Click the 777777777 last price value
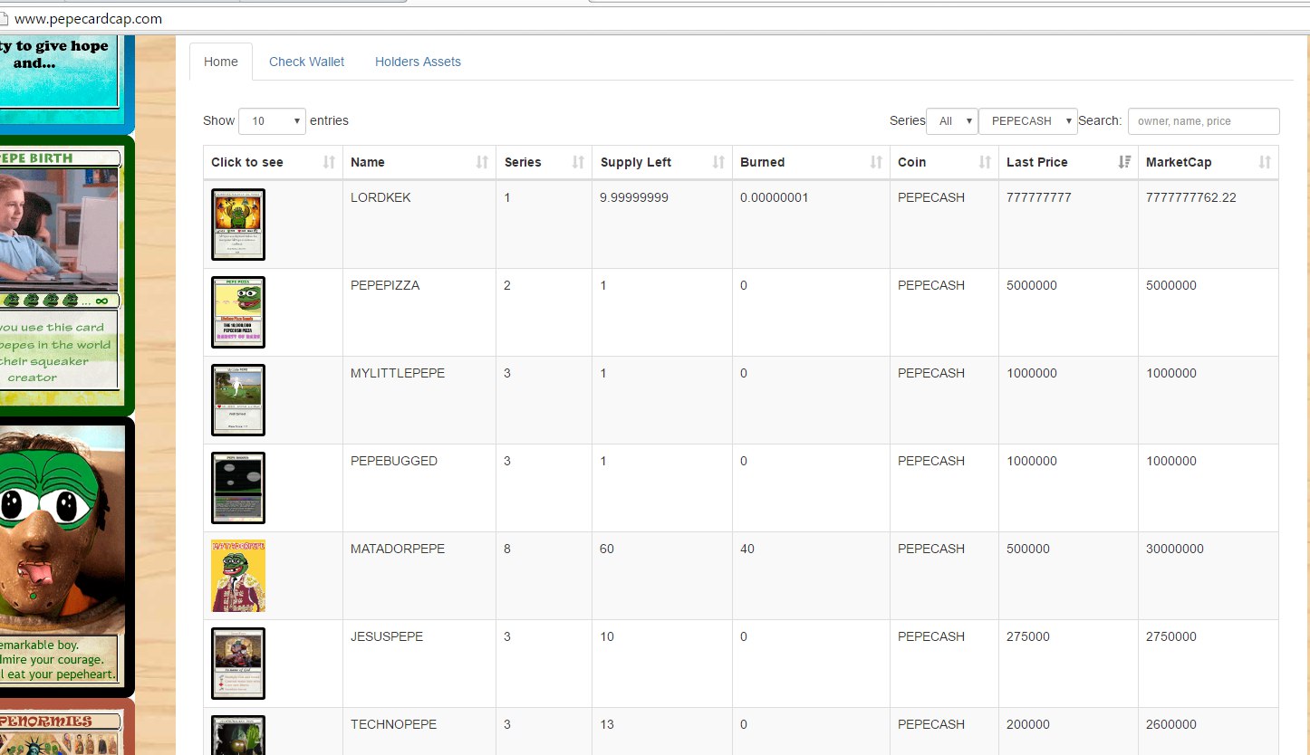Screen dimensions: 1310x755 1039,197
